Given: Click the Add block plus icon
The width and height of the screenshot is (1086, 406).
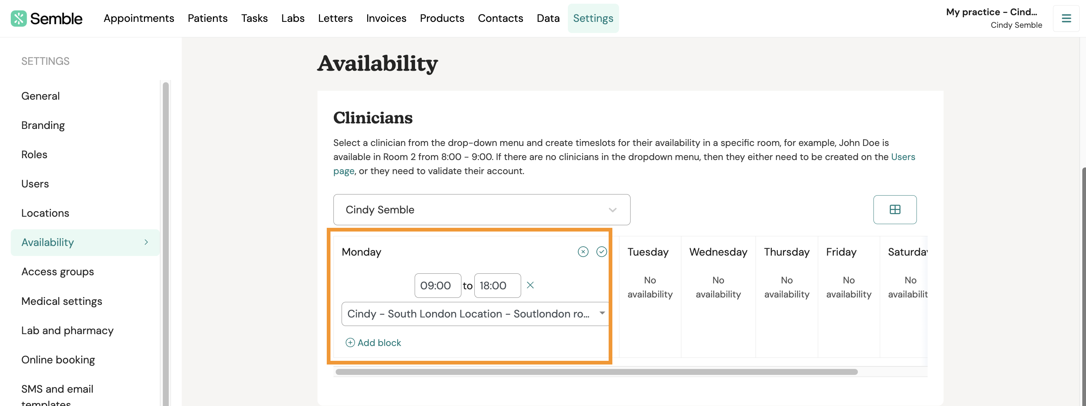Looking at the screenshot, I should [350, 342].
